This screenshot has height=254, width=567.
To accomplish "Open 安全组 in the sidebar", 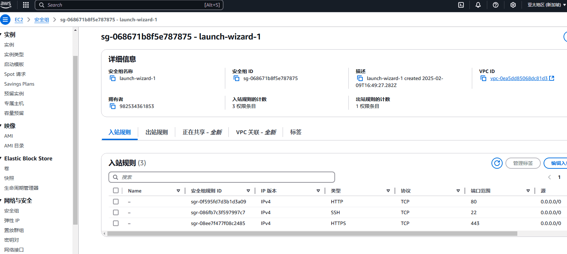I will pyautogui.click(x=12, y=211).
